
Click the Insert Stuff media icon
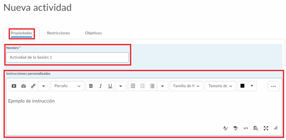click(14, 86)
